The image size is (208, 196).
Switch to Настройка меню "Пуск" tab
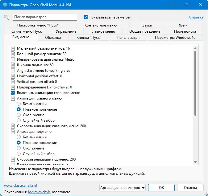[x=38, y=25]
